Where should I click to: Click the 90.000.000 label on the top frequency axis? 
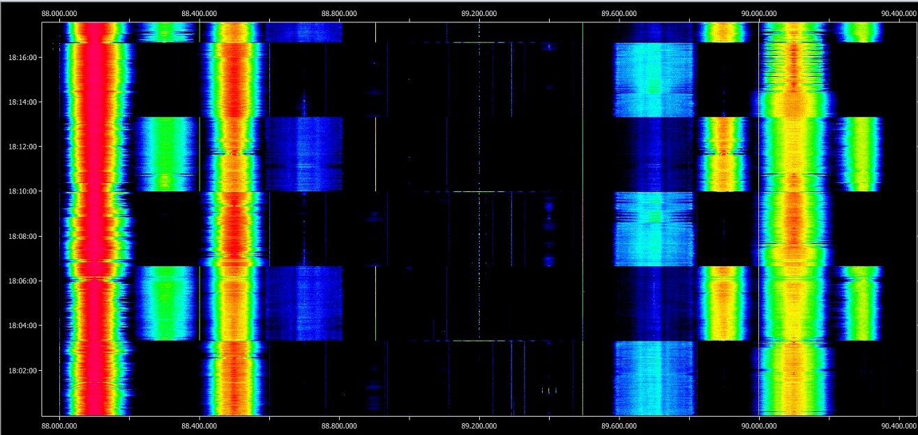point(759,12)
